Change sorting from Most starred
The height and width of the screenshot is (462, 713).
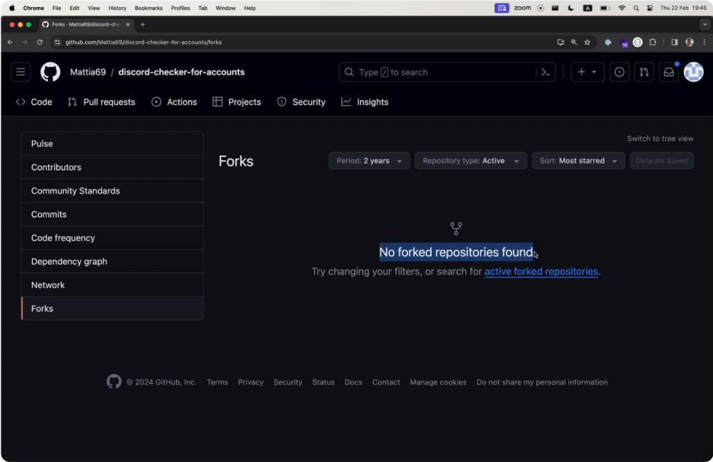point(578,160)
